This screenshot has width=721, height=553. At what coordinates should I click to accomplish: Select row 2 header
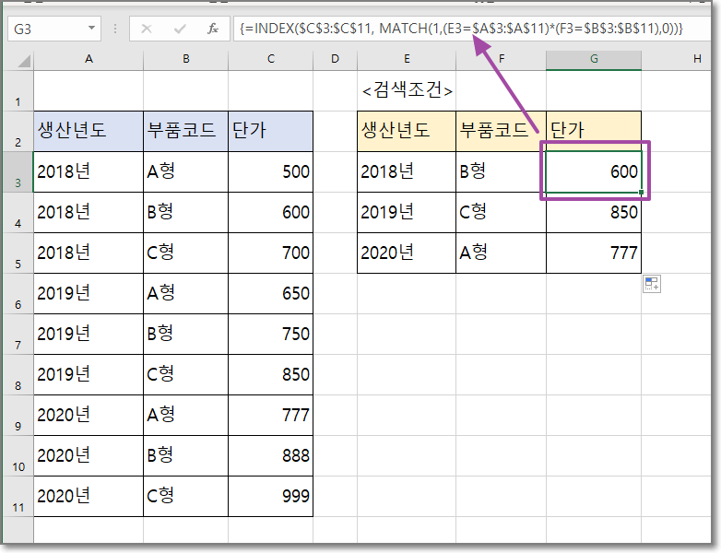coord(18,132)
